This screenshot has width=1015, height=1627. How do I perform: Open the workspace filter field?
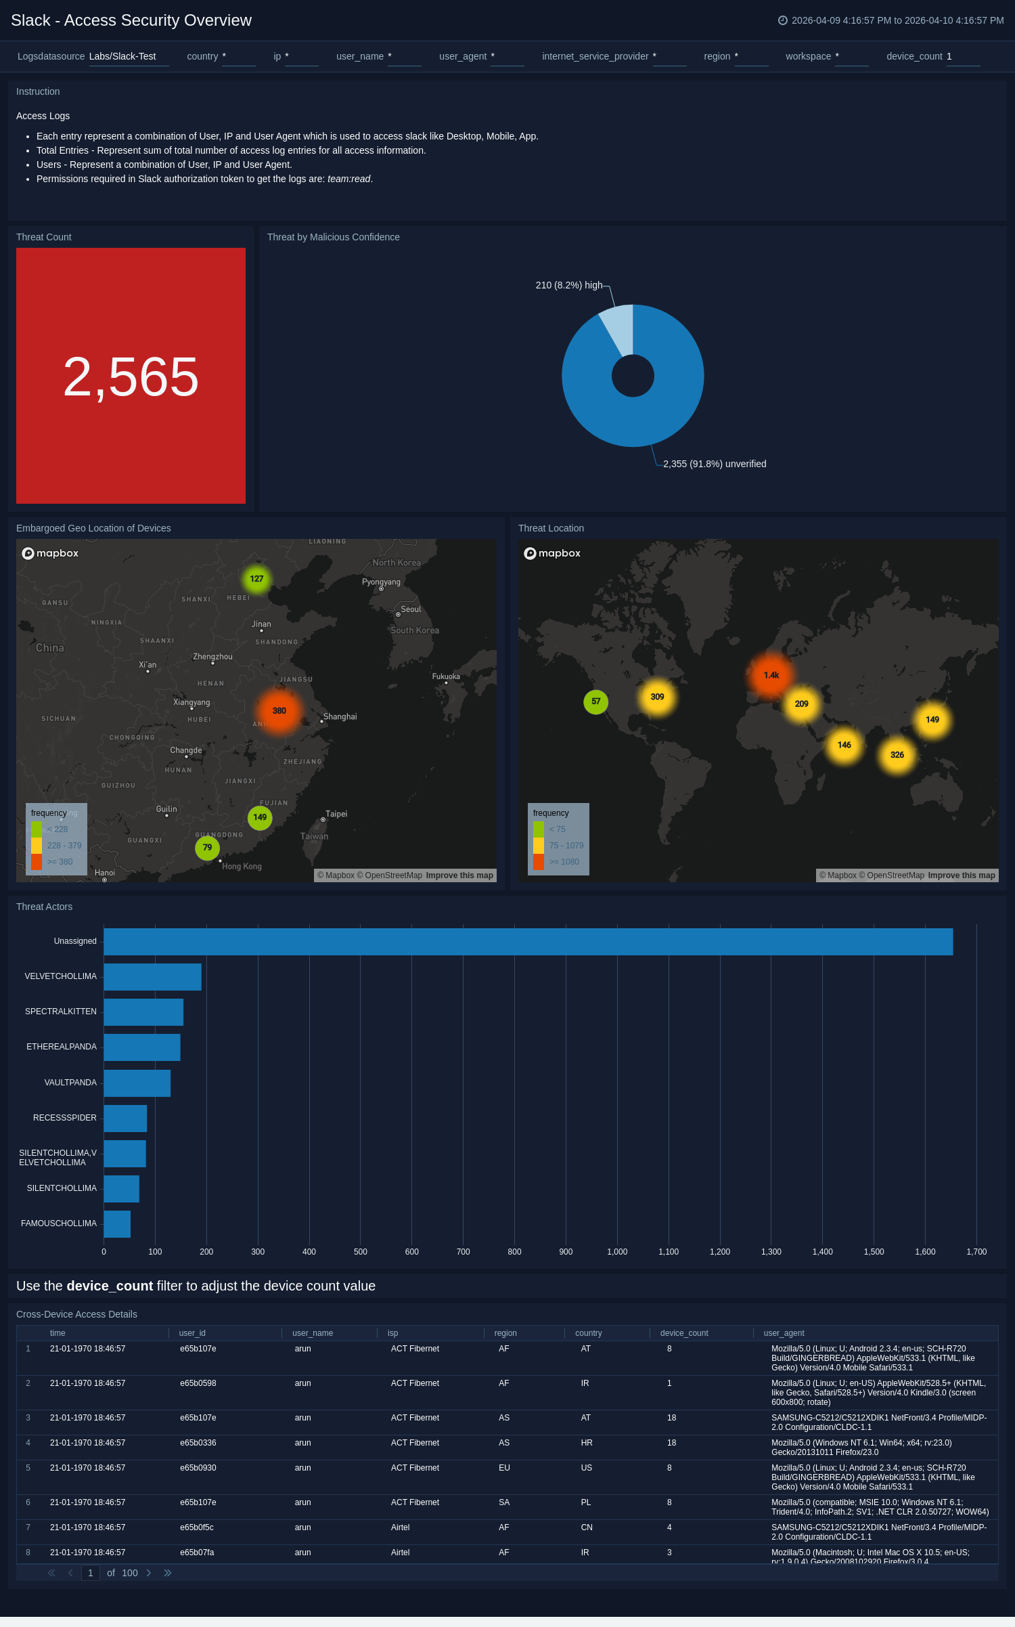pos(851,57)
